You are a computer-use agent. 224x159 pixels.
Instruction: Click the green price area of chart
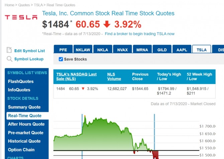coord(100,137)
